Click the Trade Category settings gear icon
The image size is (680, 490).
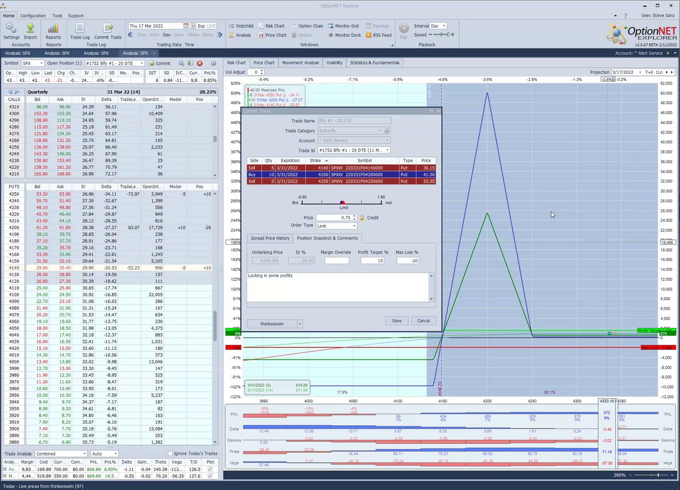[387, 131]
